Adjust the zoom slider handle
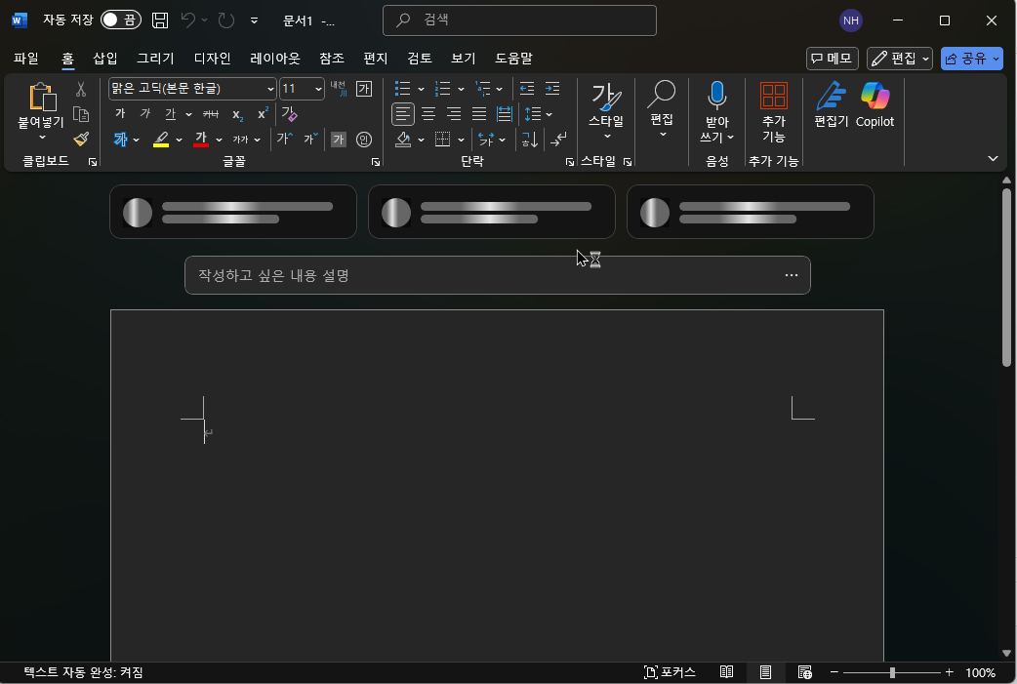The height and width of the screenshot is (684, 1017). pyautogui.click(x=892, y=673)
